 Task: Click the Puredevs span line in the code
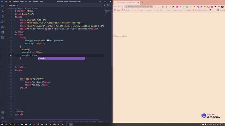click(37, 82)
